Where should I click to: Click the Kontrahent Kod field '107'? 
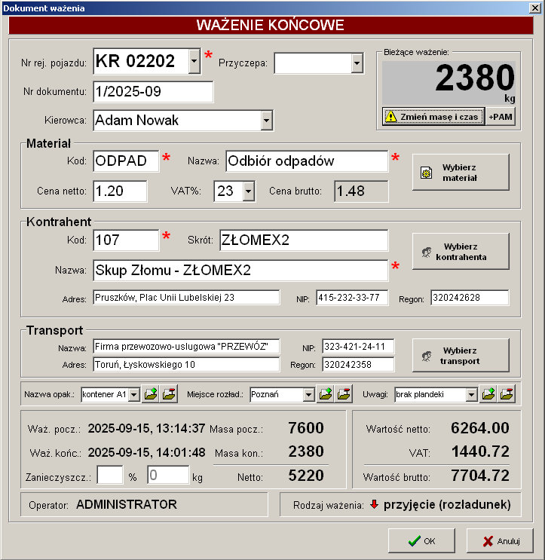tap(126, 240)
